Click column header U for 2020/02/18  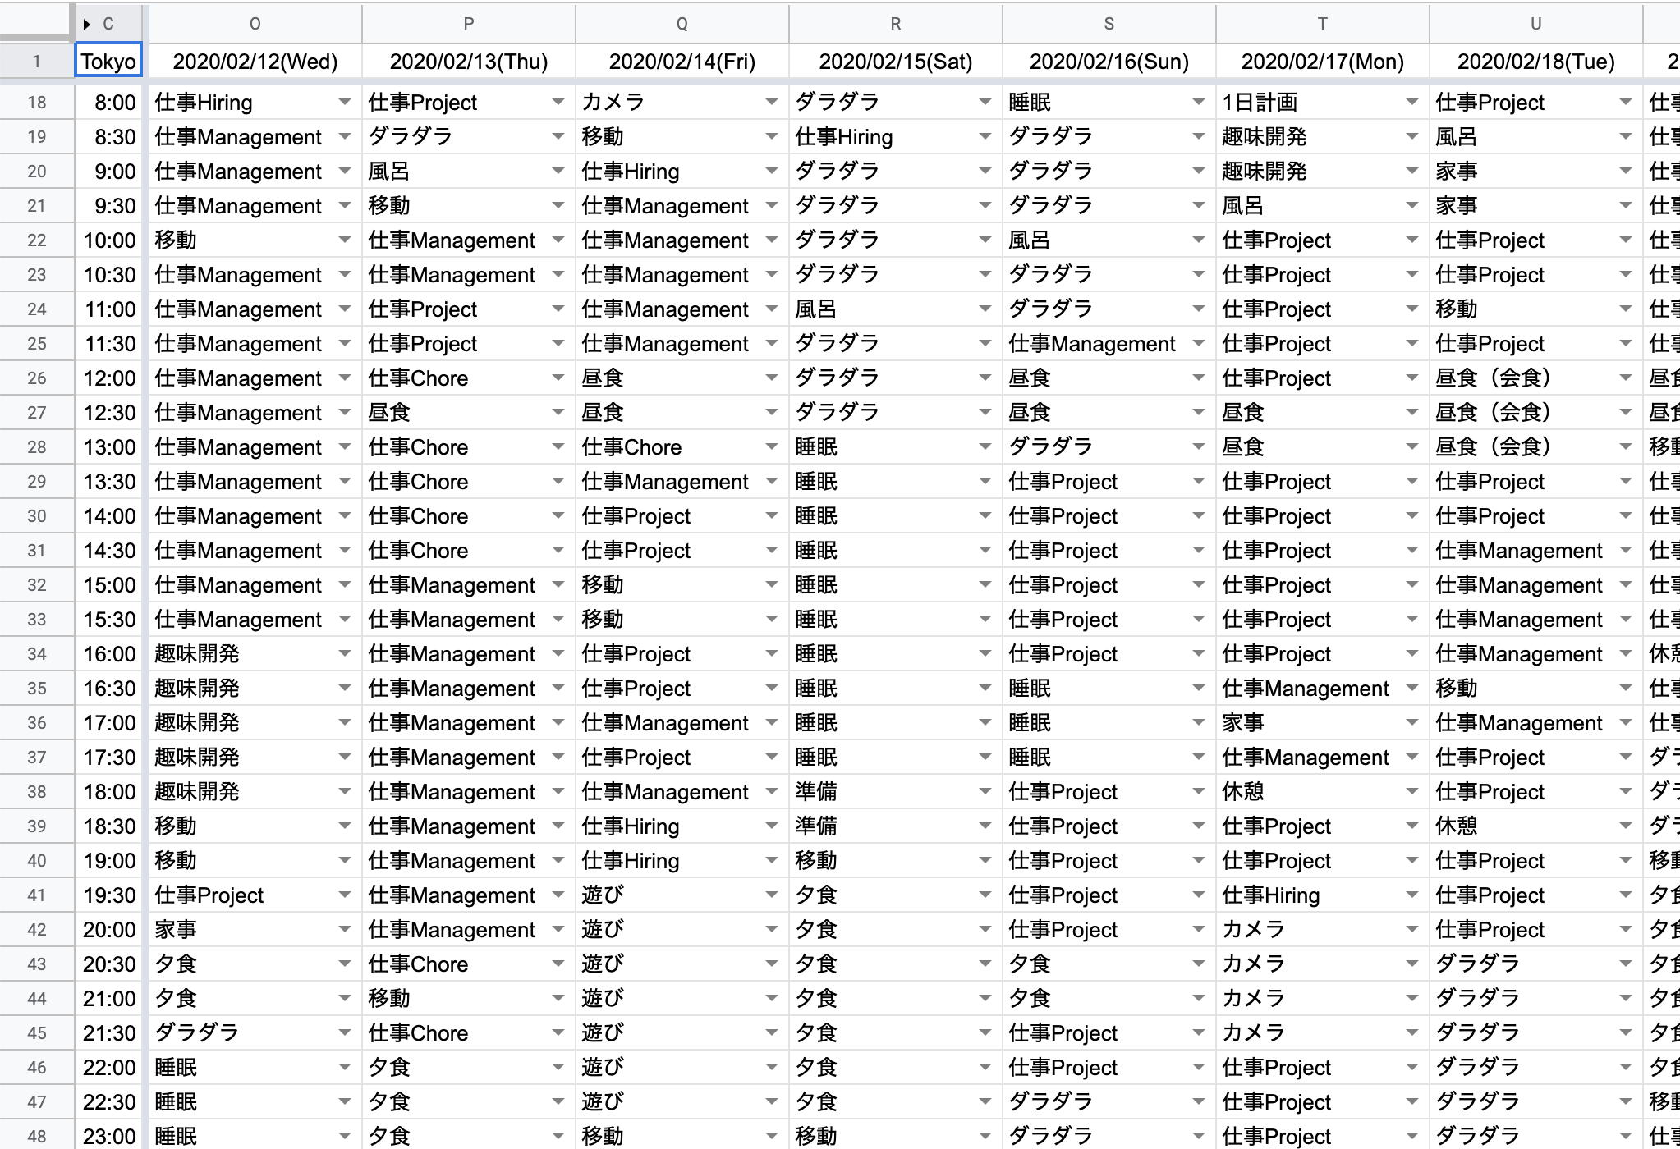click(1532, 18)
